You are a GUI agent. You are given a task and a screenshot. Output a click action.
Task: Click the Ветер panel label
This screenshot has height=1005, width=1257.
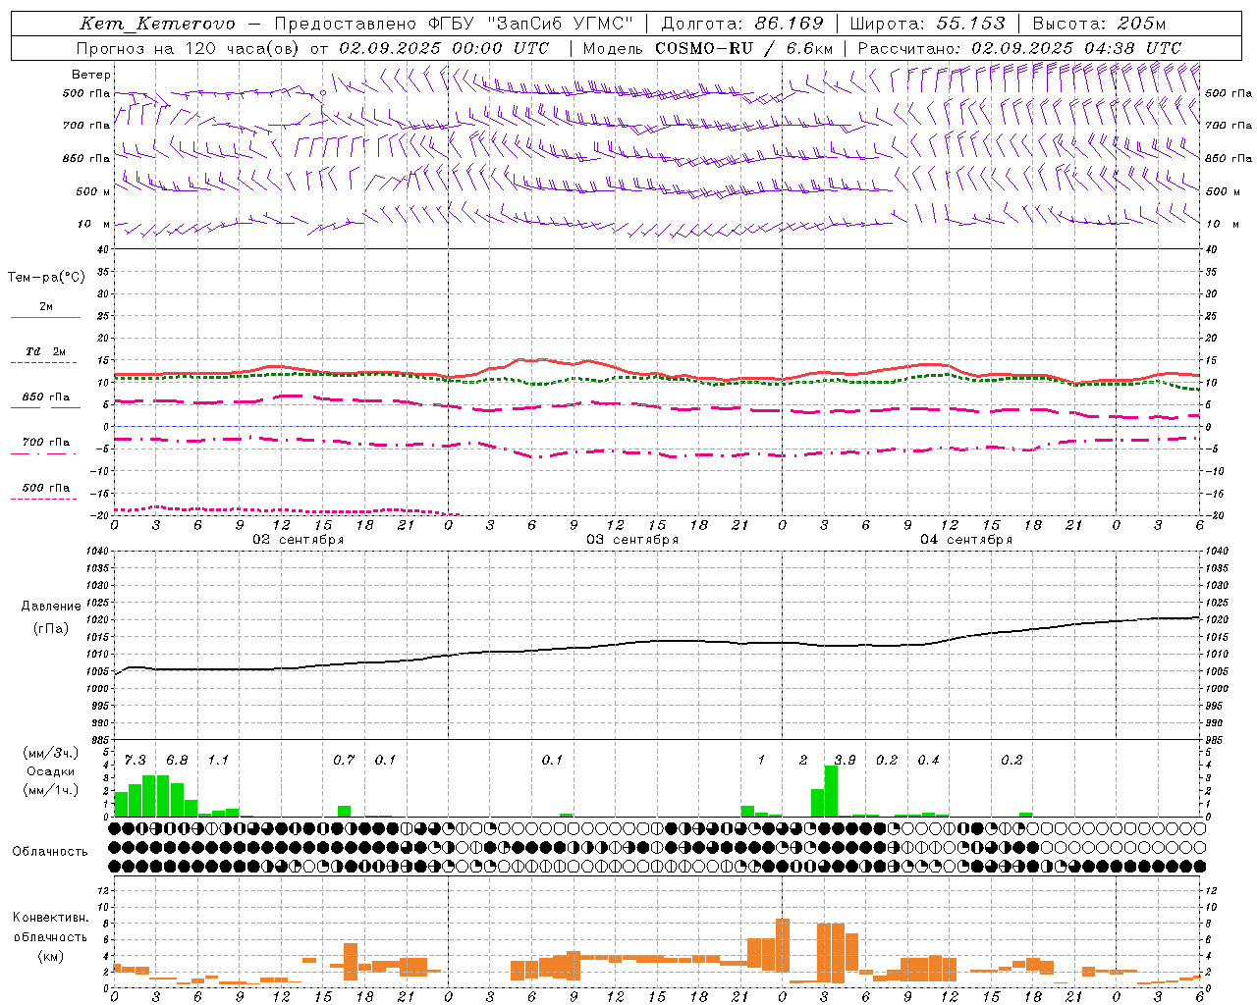[90, 75]
